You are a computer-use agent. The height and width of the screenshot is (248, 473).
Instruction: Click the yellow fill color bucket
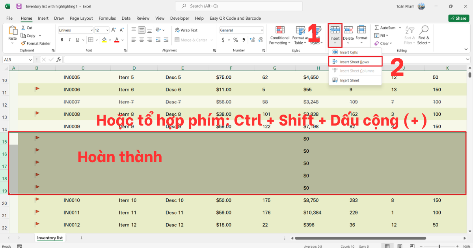104,40
